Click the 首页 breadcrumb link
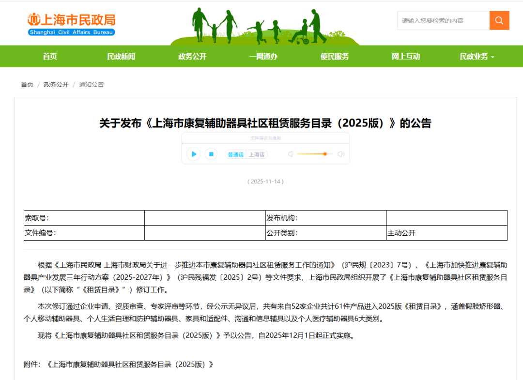 point(27,85)
